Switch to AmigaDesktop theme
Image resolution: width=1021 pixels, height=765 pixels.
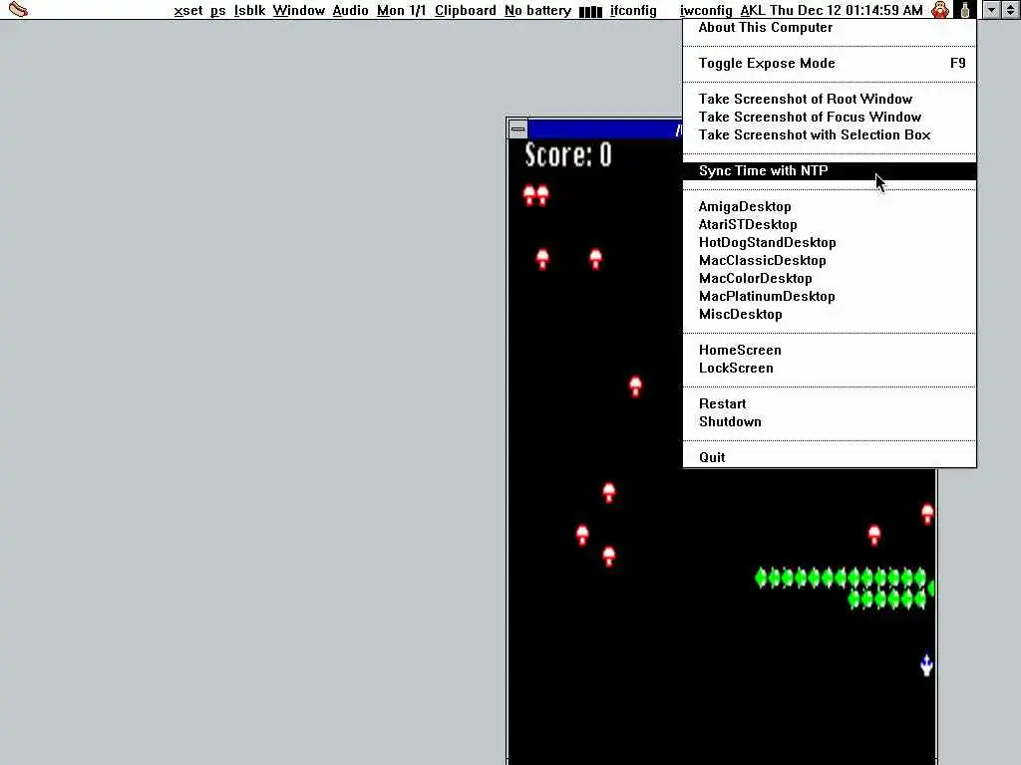coord(830,207)
